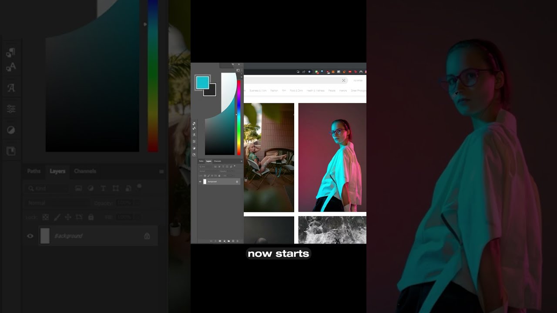
Task: Open the green browser extension icon
Action: point(316,72)
